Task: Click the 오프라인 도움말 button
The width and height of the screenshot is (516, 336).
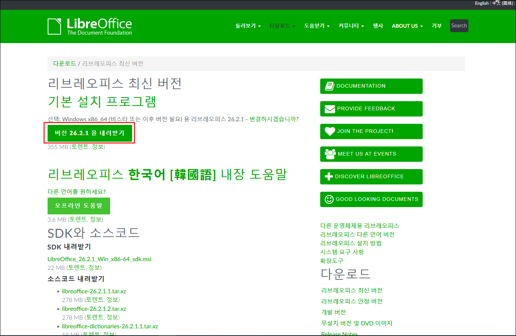Action: (x=79, y=206)
